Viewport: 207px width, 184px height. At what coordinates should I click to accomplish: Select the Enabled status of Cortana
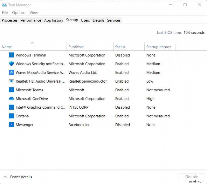[x=122, y=116]
